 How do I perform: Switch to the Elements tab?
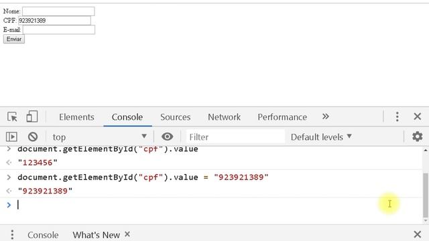coord(76,117)
